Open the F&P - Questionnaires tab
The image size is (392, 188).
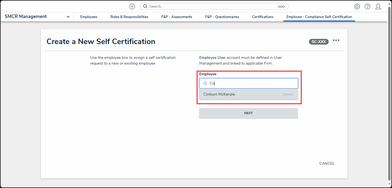[x=222, y=17]
